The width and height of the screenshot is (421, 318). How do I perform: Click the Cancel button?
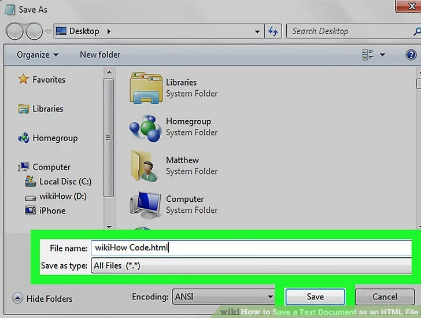pos(385,297)
